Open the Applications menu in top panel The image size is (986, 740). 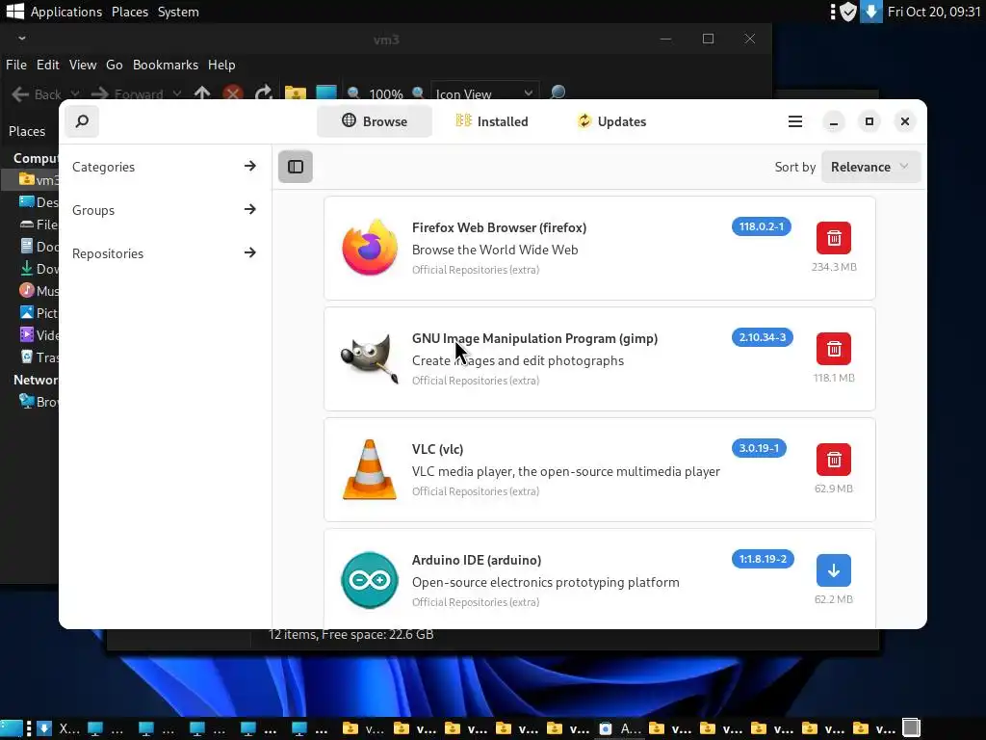pos(66,12)
